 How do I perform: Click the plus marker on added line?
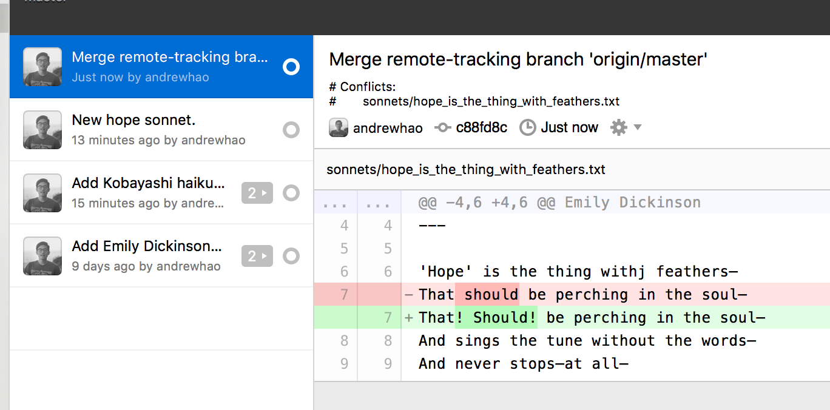click(410, 318)
